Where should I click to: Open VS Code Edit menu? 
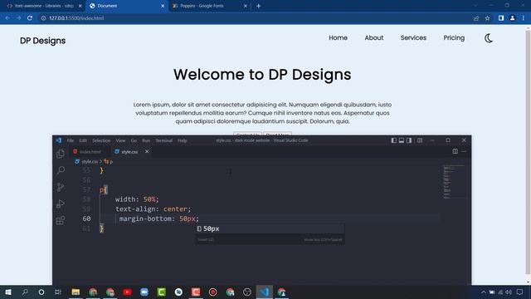click(x=83, y=140)
